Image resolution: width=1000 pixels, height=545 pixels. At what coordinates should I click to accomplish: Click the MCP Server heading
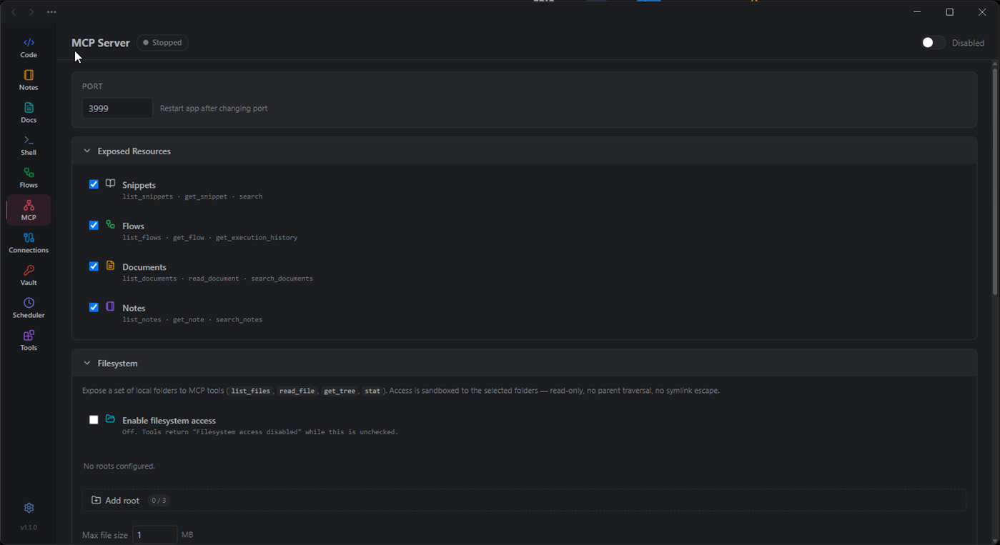click(101, 43)
